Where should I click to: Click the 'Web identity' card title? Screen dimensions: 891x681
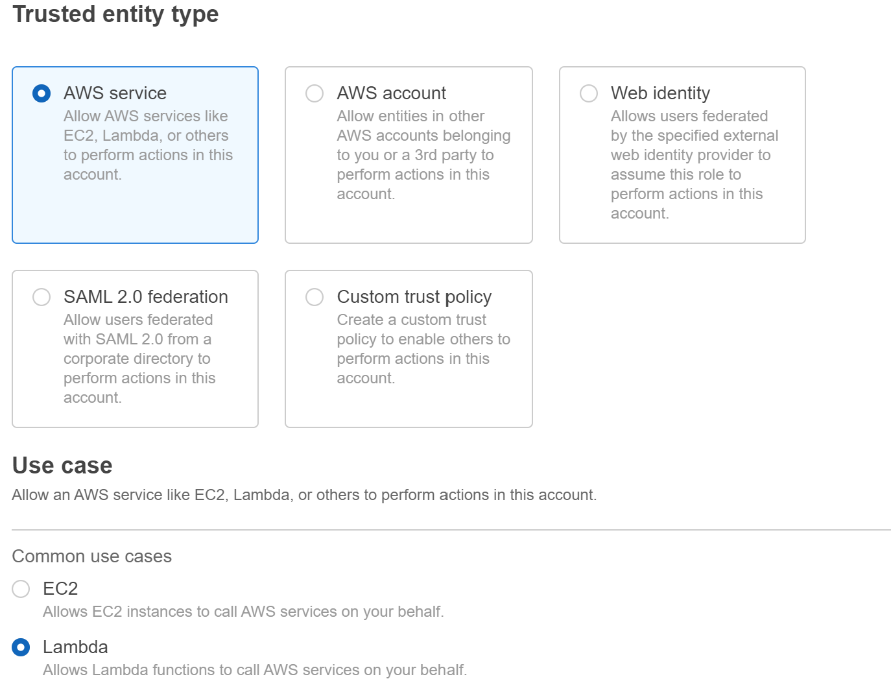pyautogui.click(x=660, y=93)
